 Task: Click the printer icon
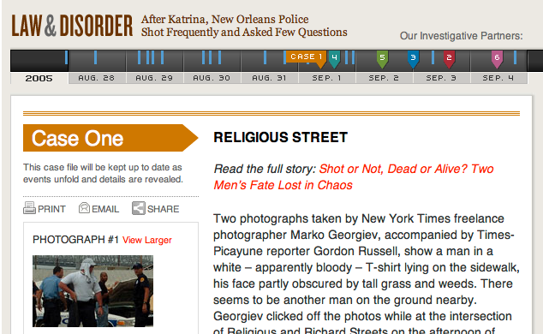click(29, 208)
